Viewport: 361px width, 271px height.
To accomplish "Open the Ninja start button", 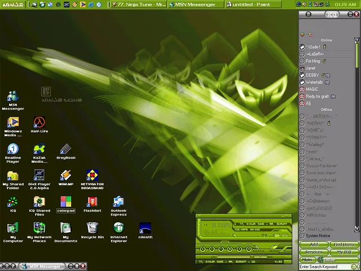I will 12,4.
